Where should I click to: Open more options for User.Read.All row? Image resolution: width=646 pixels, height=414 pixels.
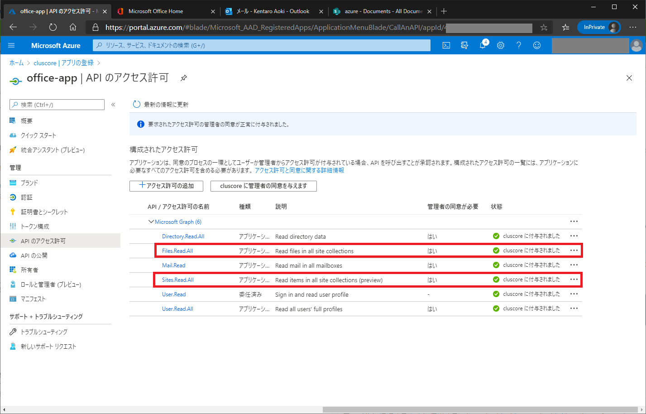click(x=574, y=308)
